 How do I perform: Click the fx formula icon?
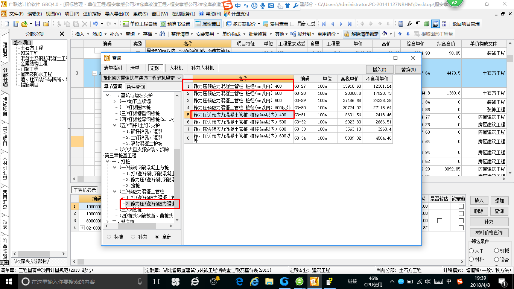pyautogui.click(x=409, y=24)
